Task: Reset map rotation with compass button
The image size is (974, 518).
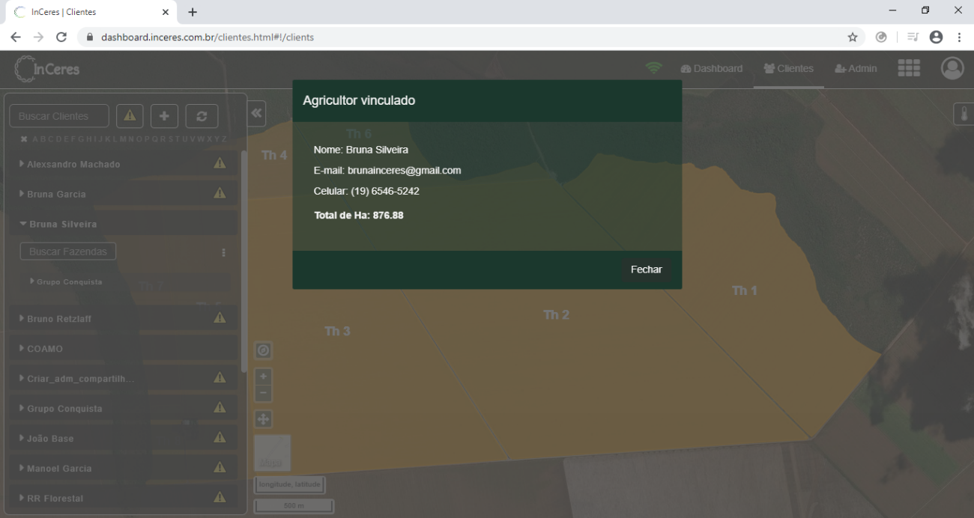Action: click(x=263, y=350)
